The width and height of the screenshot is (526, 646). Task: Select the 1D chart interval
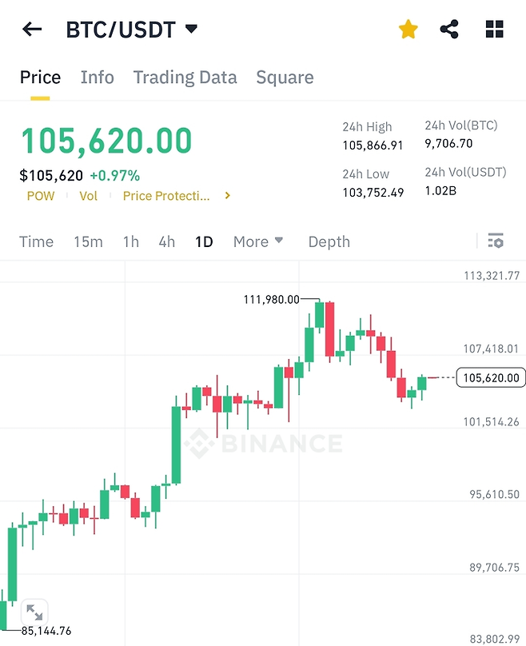(204, 241)
